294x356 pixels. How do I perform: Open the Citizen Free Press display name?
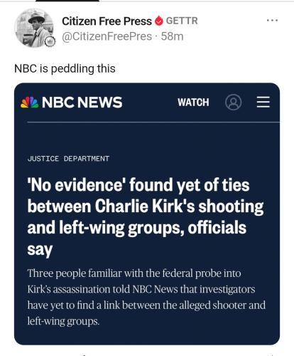107,21
